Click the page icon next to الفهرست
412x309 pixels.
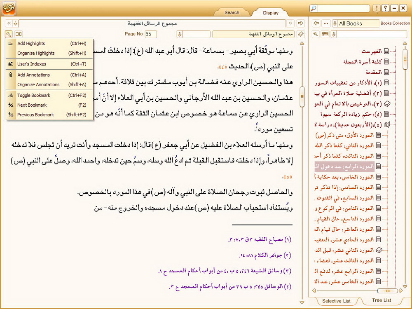pyautogui.click(x=386, y=51)
